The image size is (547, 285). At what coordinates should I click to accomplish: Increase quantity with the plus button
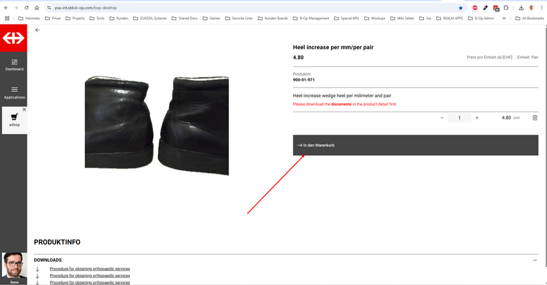(x=477, y=118)
